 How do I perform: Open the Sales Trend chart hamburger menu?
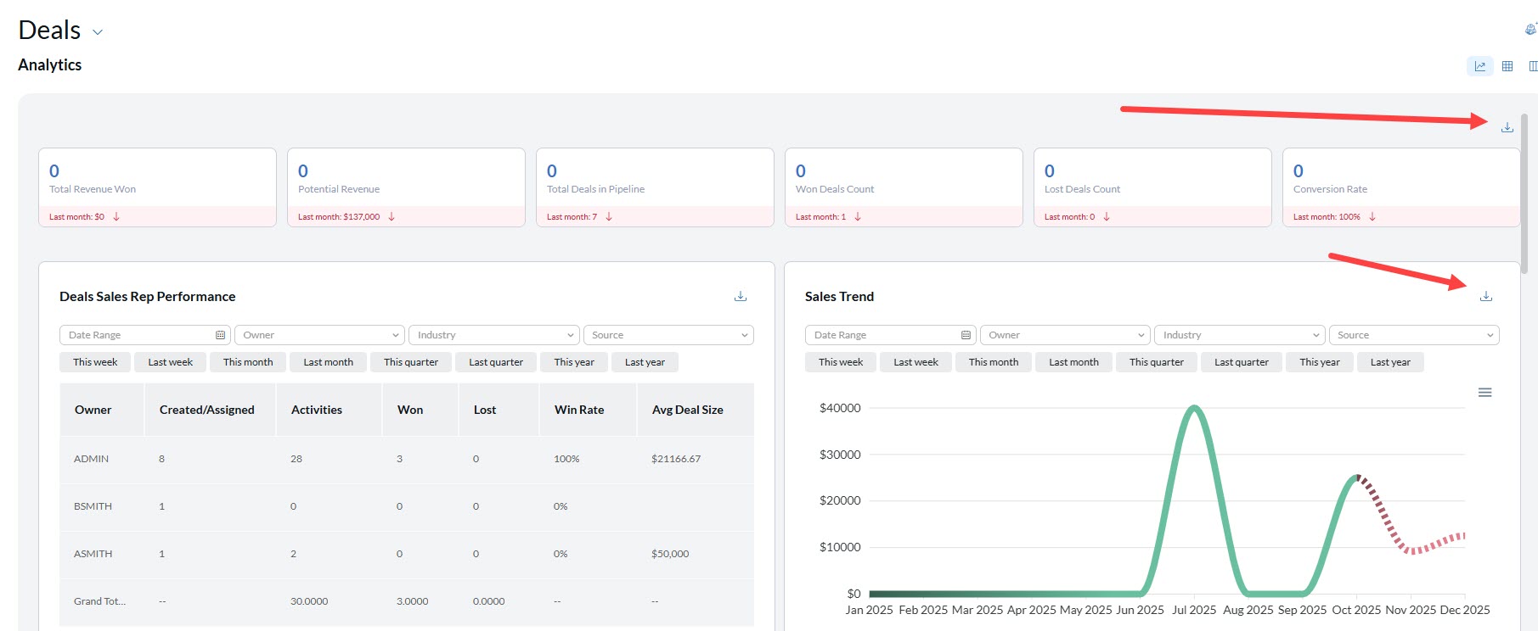point(1484,393)
